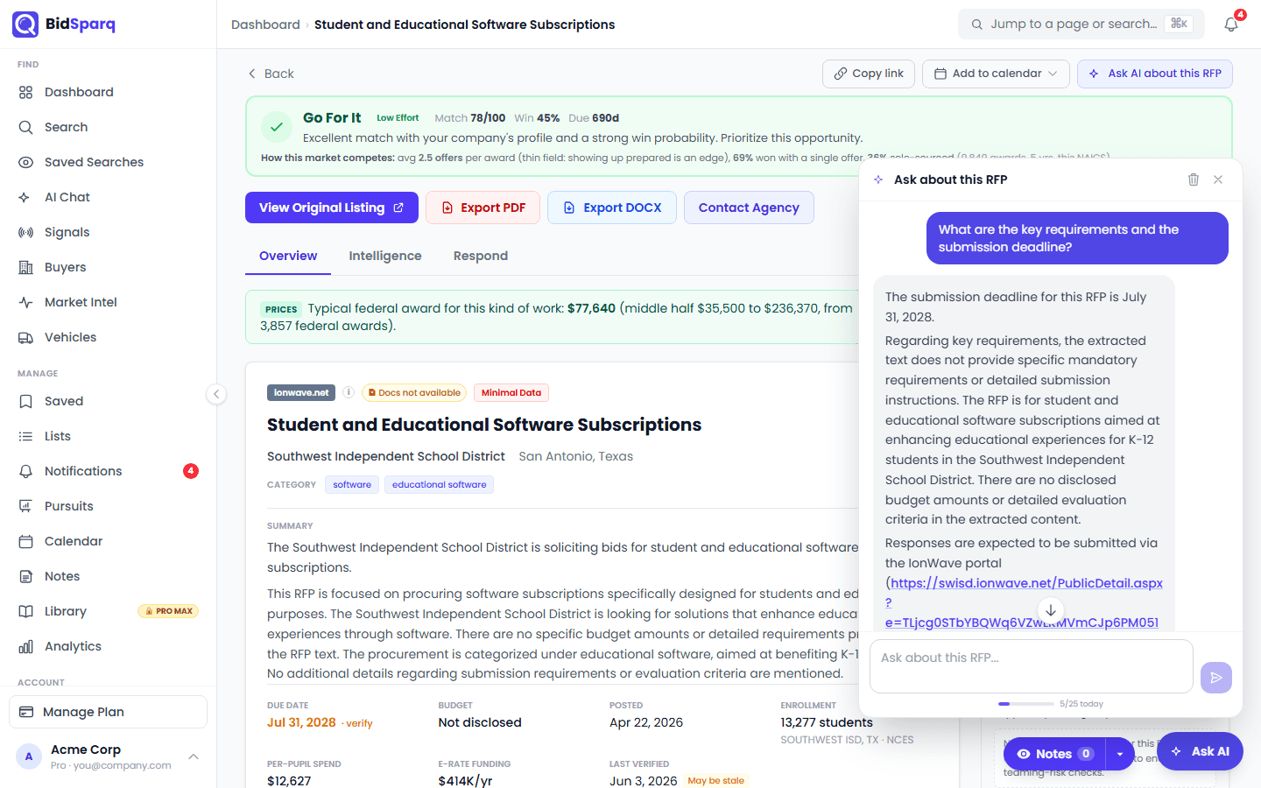Open Saved items in Manage section
1261x788 pixels.
click(109, 401)
